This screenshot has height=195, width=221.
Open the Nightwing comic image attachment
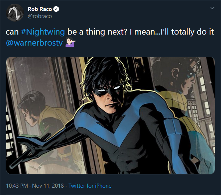(x=110, y=116)
